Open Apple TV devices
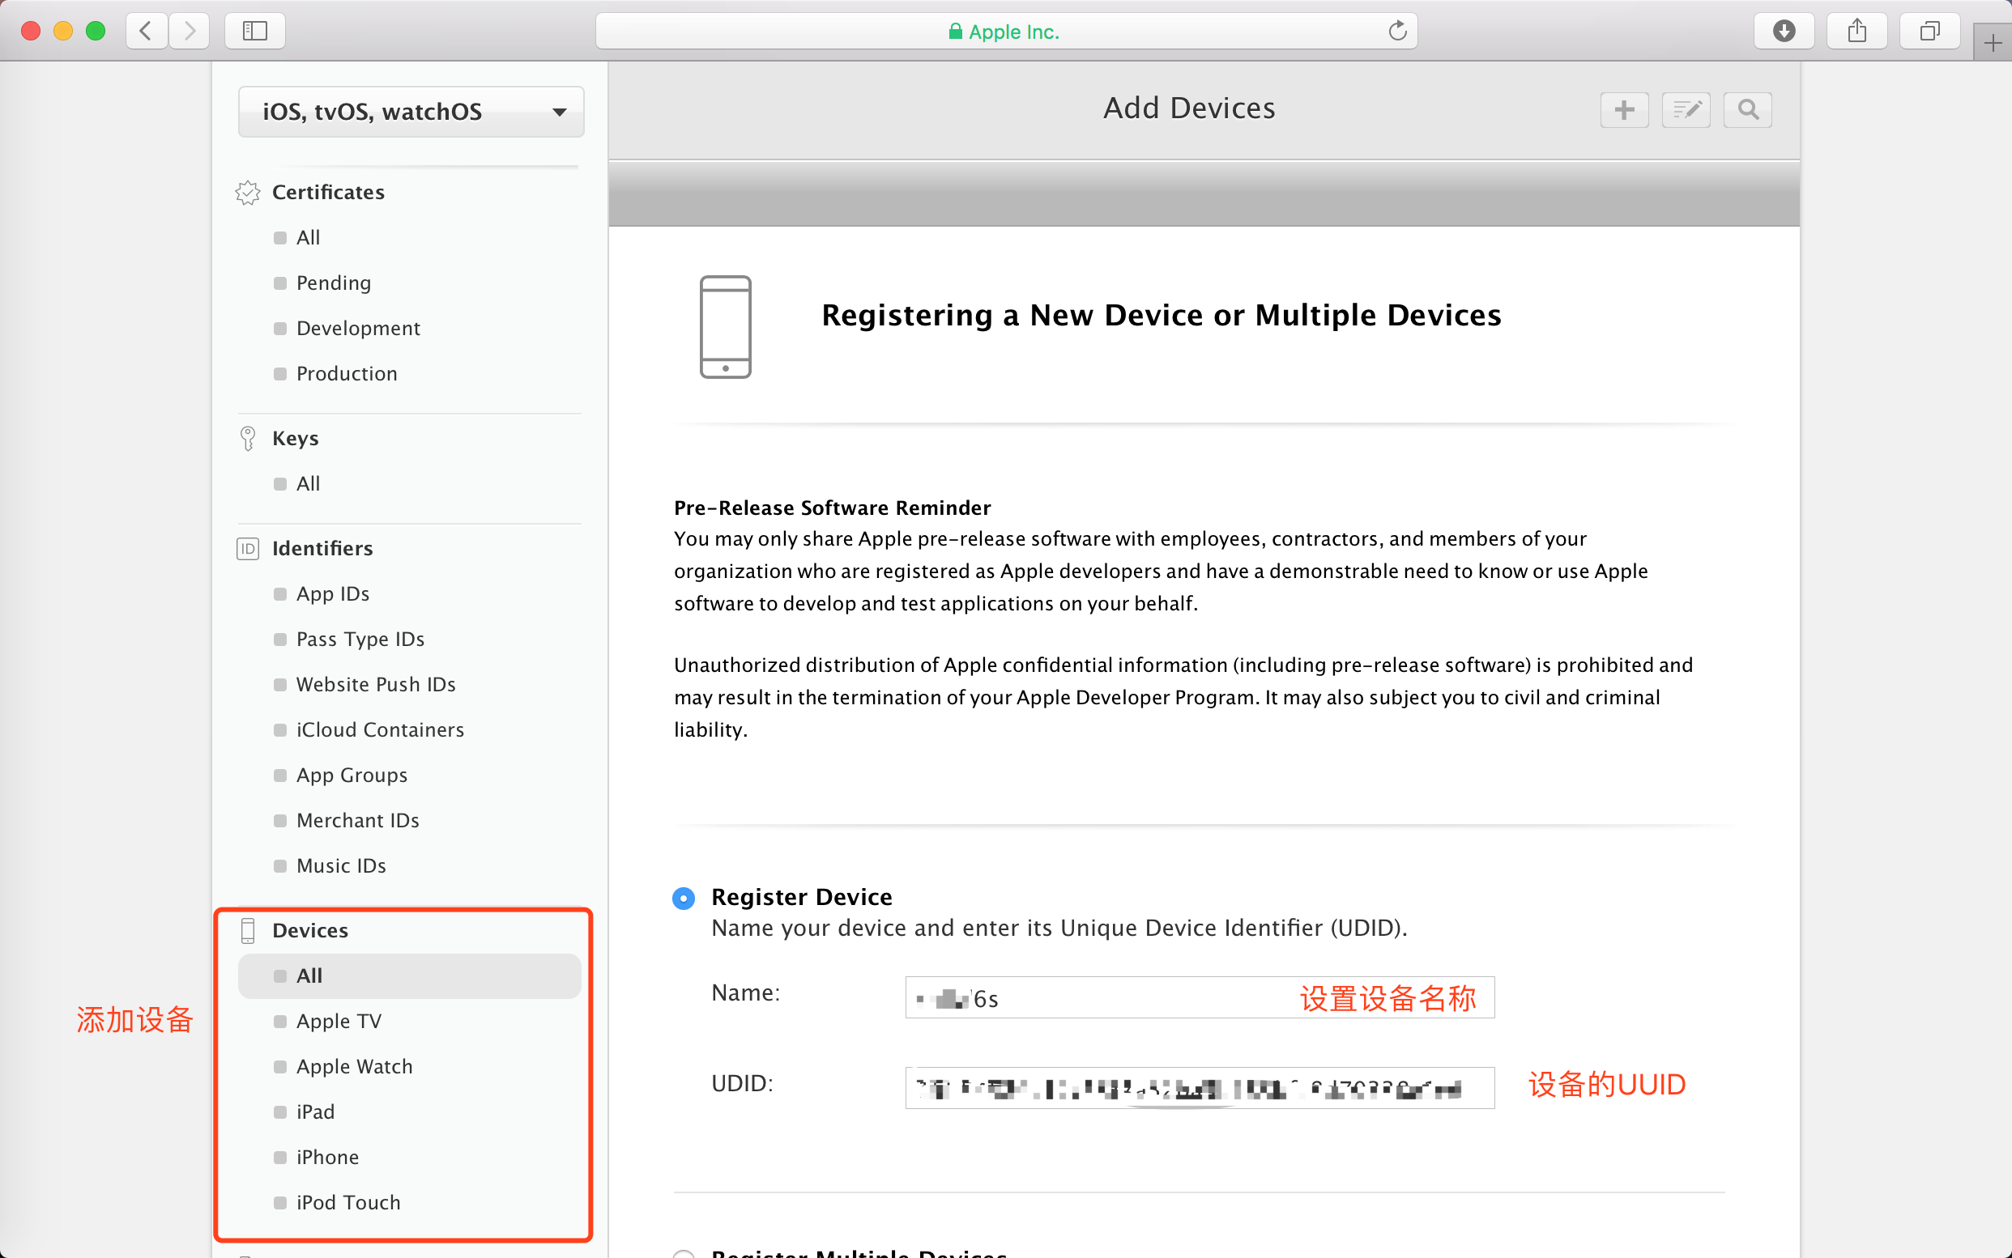This screenshot has height=1258, width=2012. pos(339,1022)
